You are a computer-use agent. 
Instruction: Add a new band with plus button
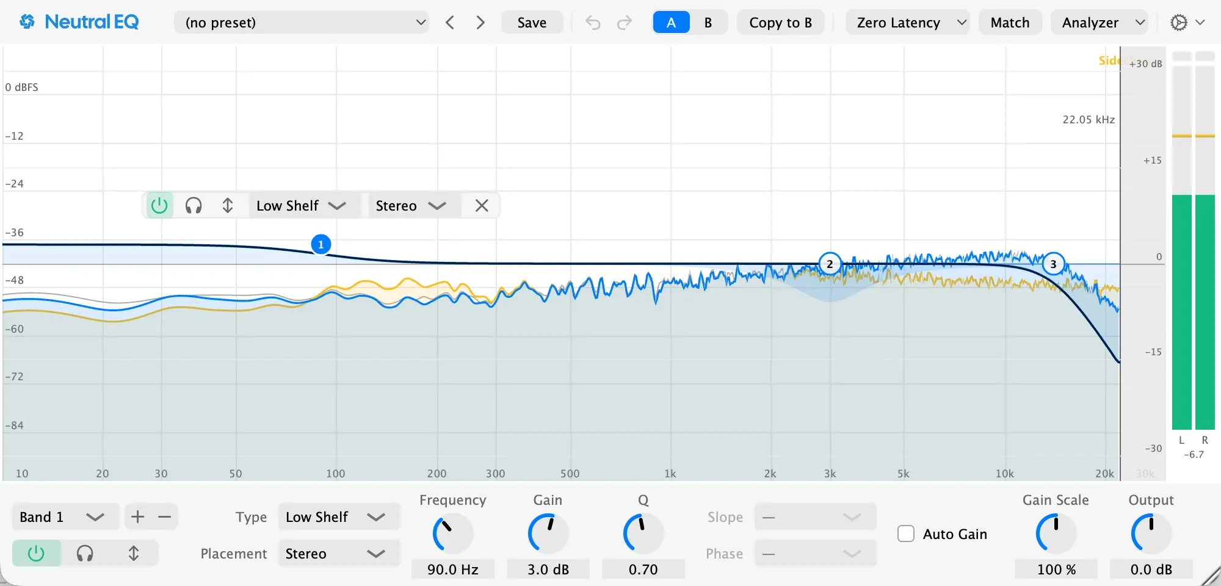[x=138, y=517]
